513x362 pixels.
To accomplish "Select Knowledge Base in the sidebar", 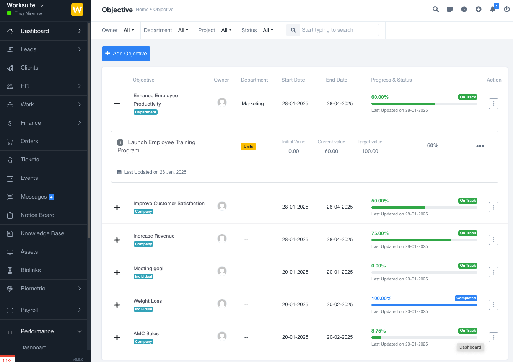I will click(42, 233).
